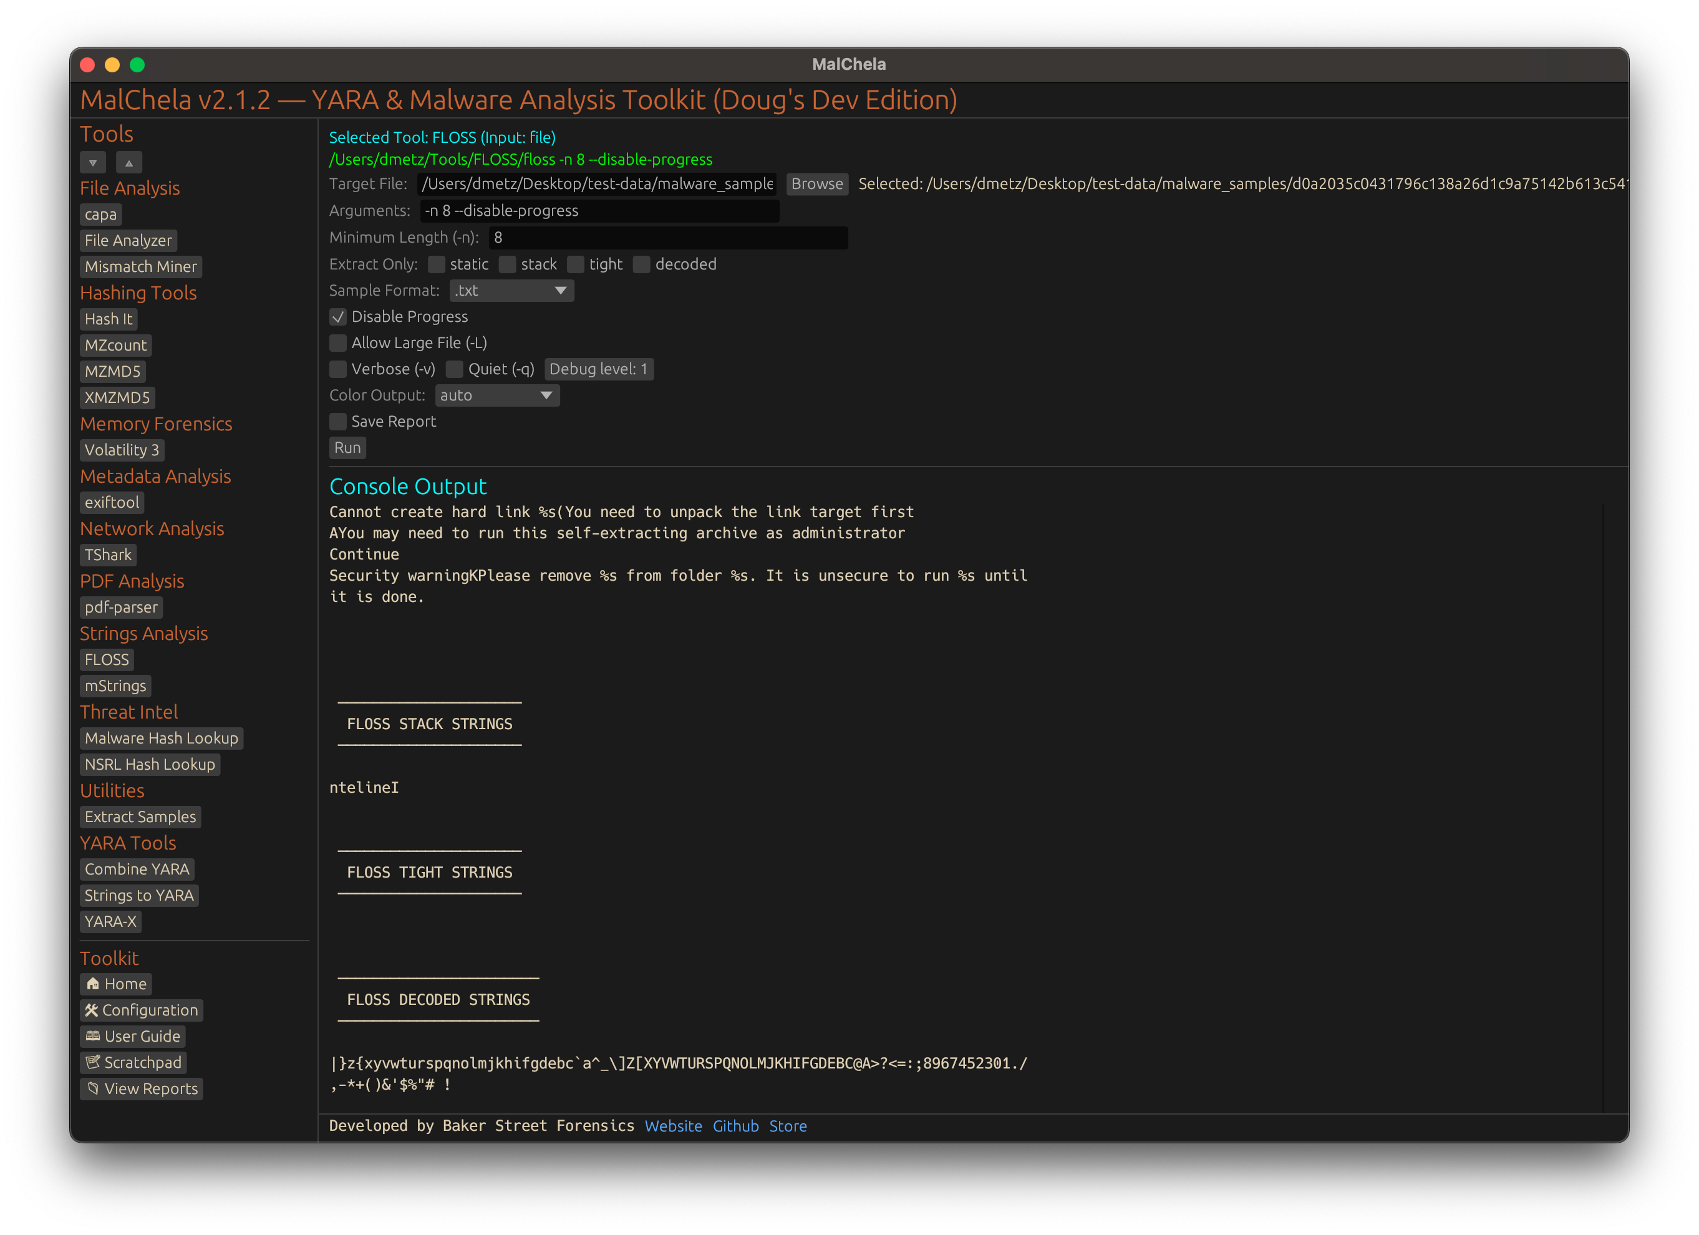Viewport: 1699px width, 1235px height.
Task: Open the capa tool
Action: click(100, 215)
